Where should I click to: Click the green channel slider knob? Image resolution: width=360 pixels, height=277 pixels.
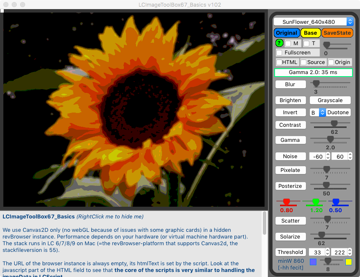[x=316, y=202]
